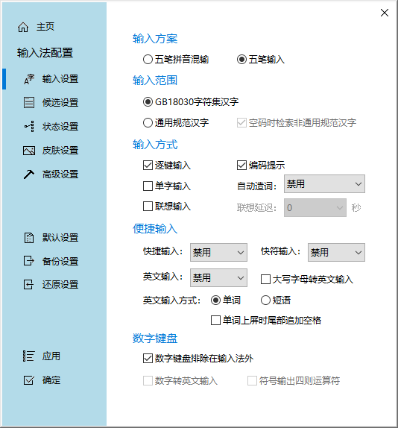Go to the 主页 menu item
Image resolution: width=398 pixels, height=428 pixels.
point(45,27)
